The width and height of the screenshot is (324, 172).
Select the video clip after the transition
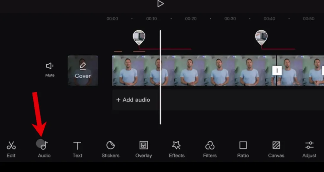pyautogui.click(x=300, y=70)
